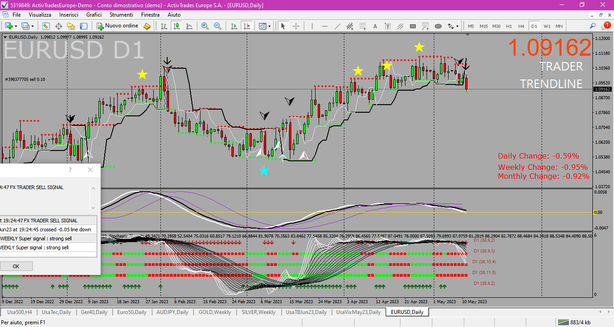Switch to W1 timeframe
This screenshot has height=327, width=614.
[547, 26]
